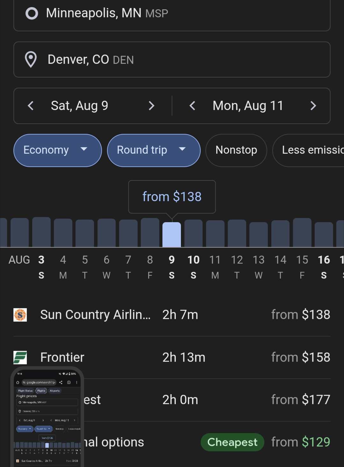This screenshot has width=344, height=467.
Task: Move return date earlier than Mon, Aug 11
Action: click(192, 106)
